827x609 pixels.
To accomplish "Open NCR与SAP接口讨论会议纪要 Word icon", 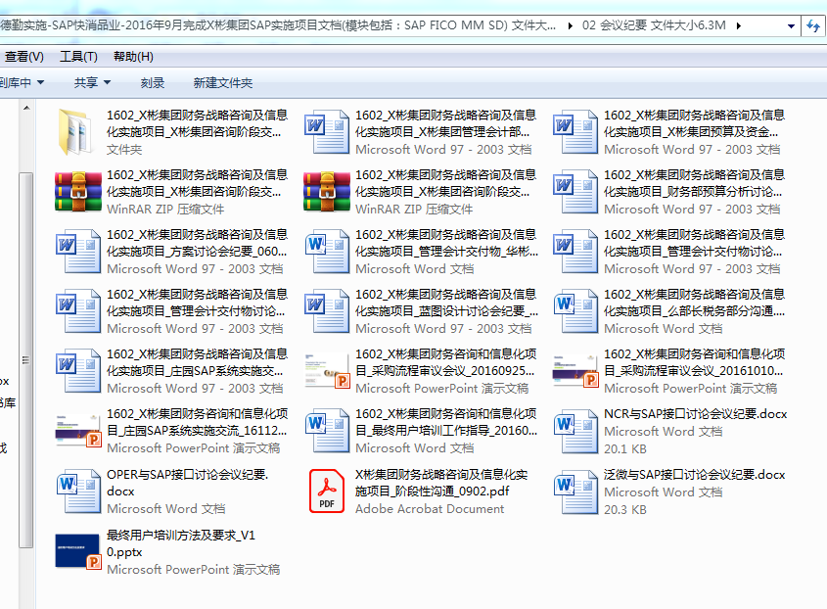I will [575, 430].
